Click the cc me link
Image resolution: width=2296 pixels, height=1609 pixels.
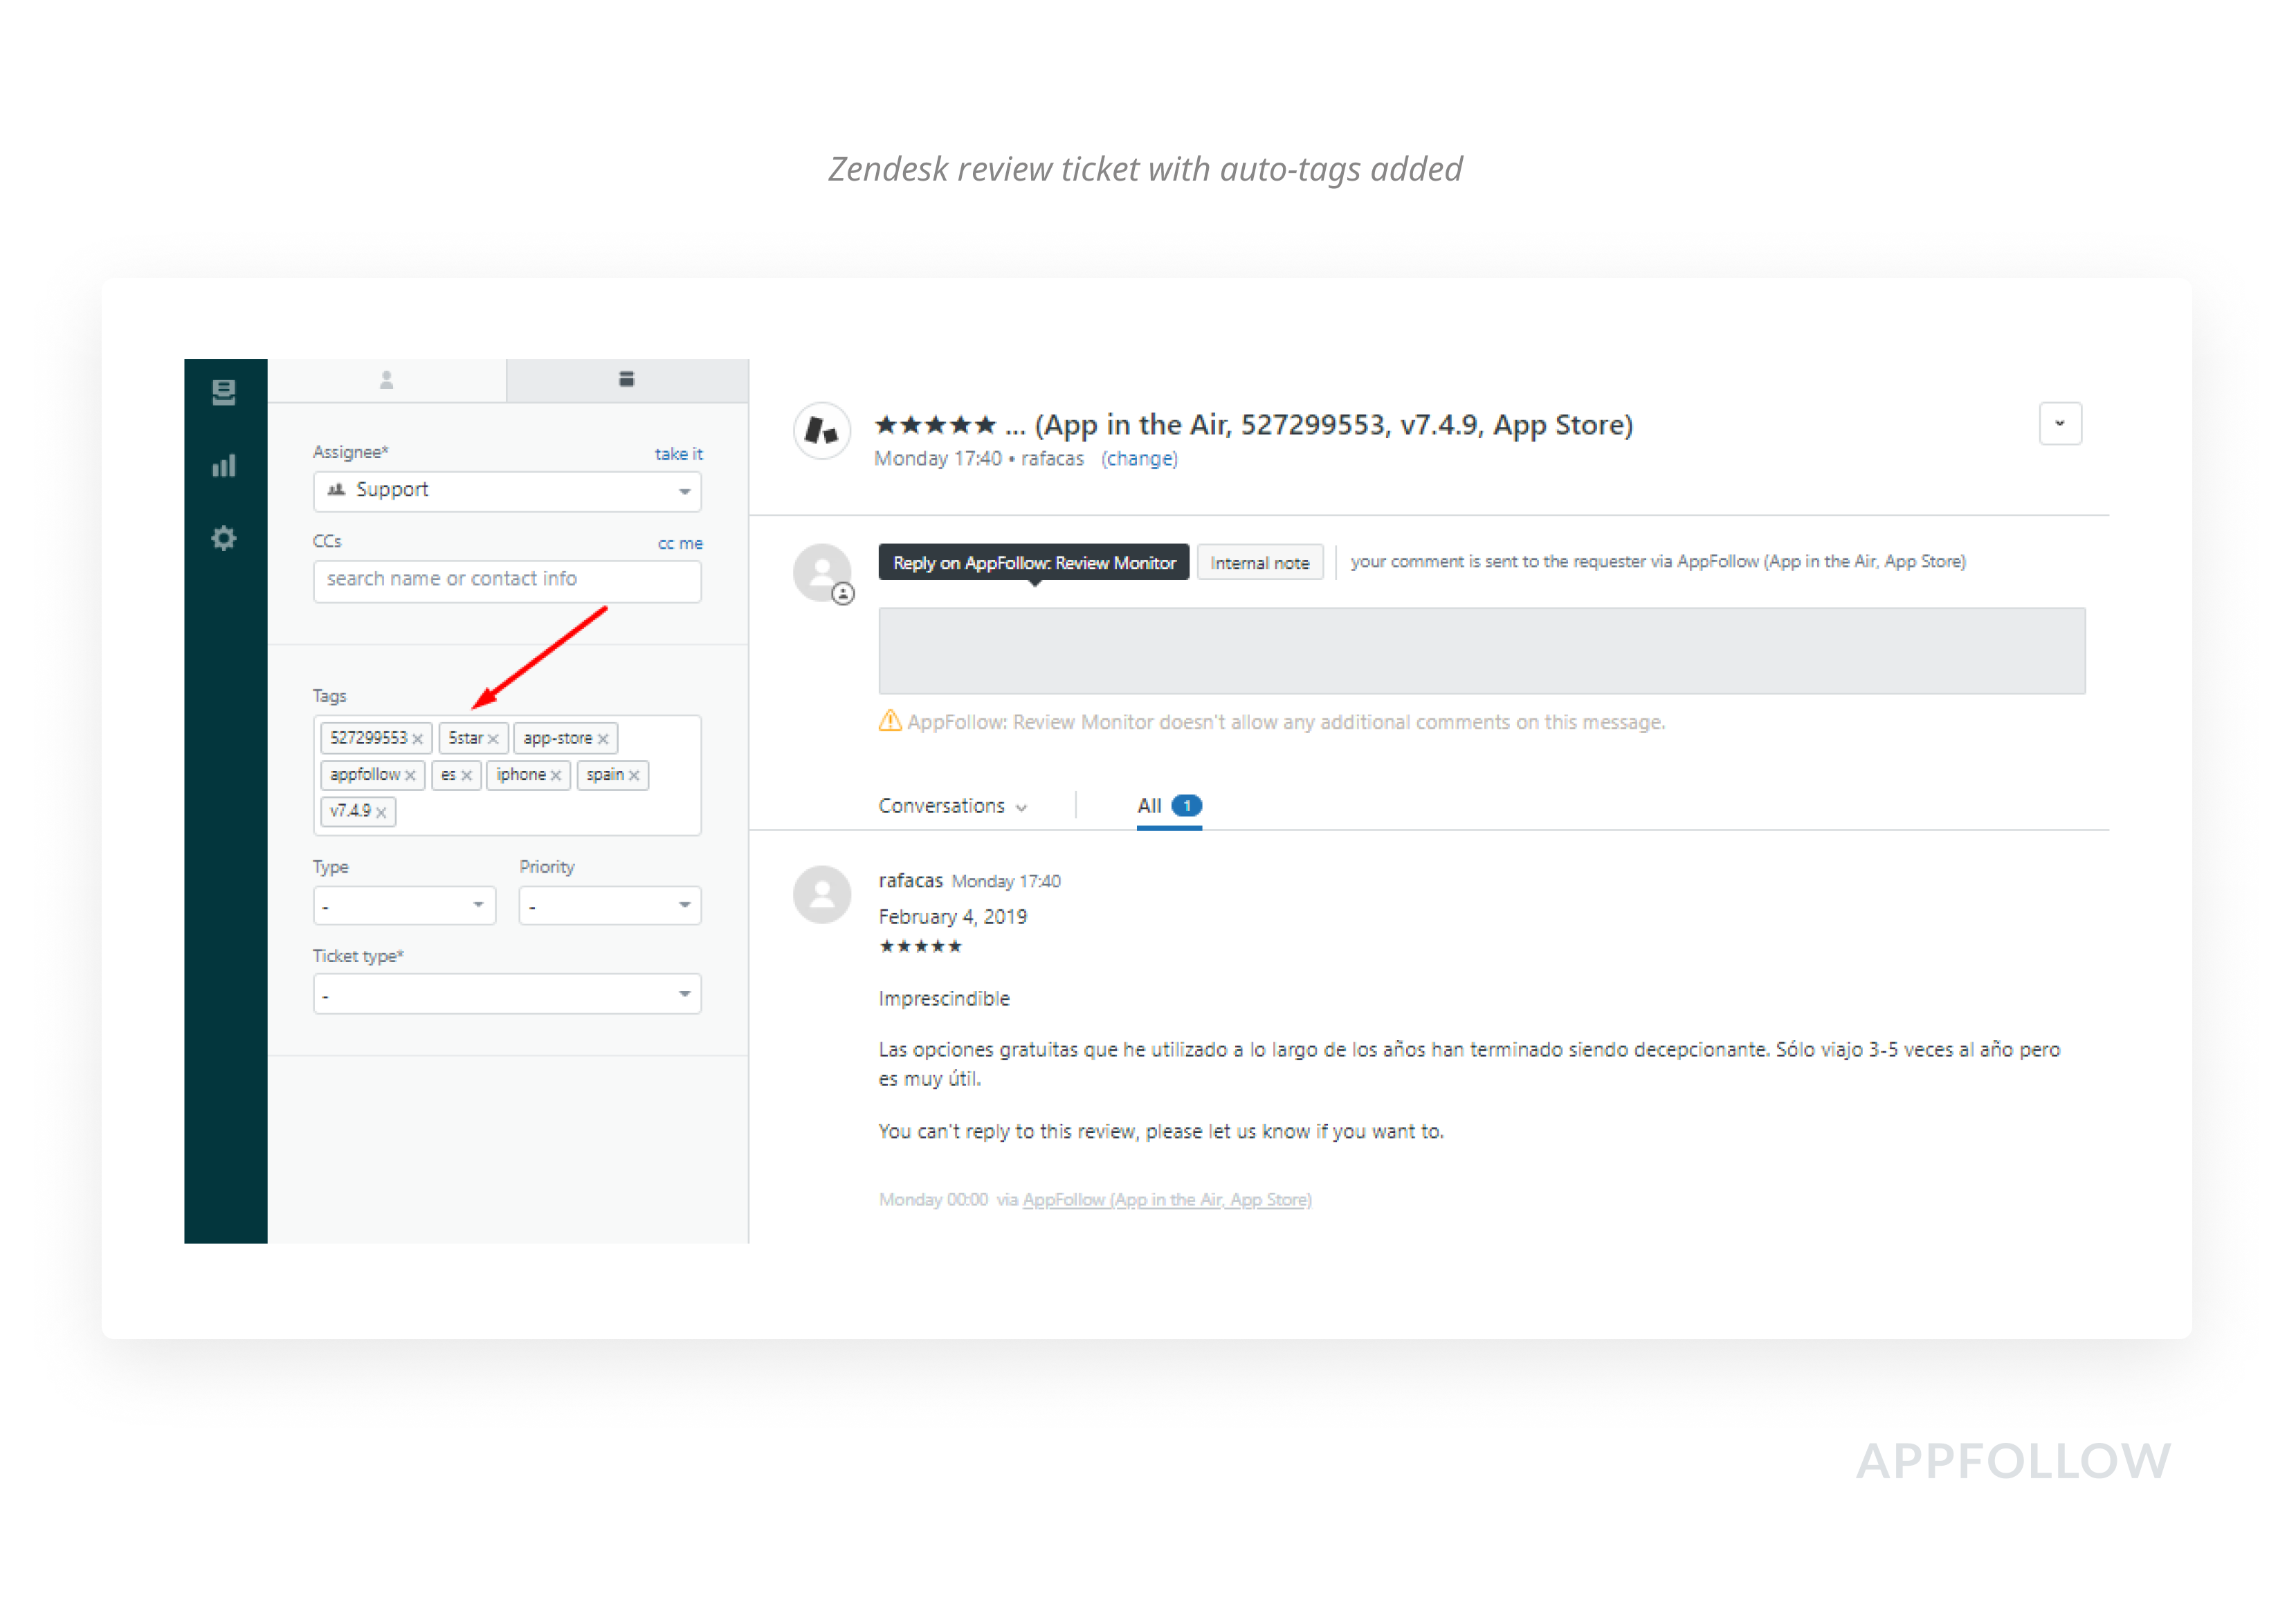click(x=680, y=544)
